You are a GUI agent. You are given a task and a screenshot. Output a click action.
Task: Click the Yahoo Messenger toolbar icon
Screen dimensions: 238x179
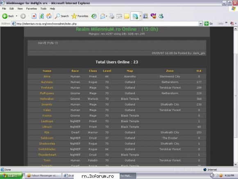coord(153,16)
